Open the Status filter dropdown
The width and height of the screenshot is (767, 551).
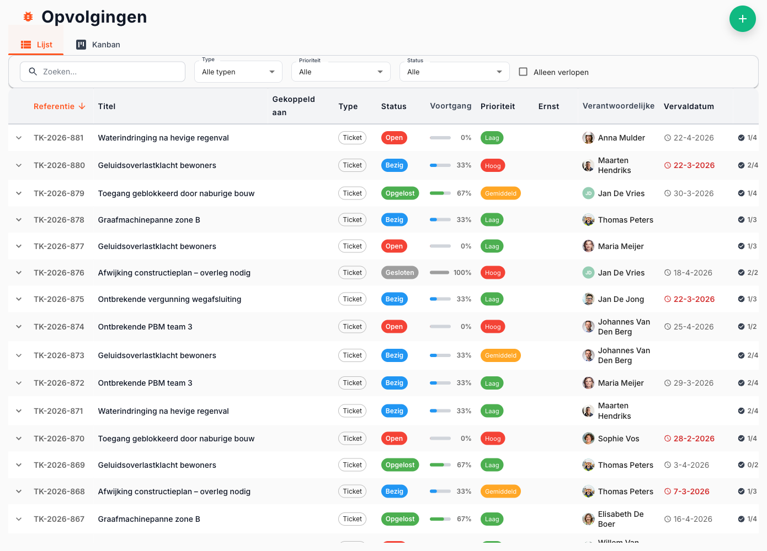tap(454, 72)
